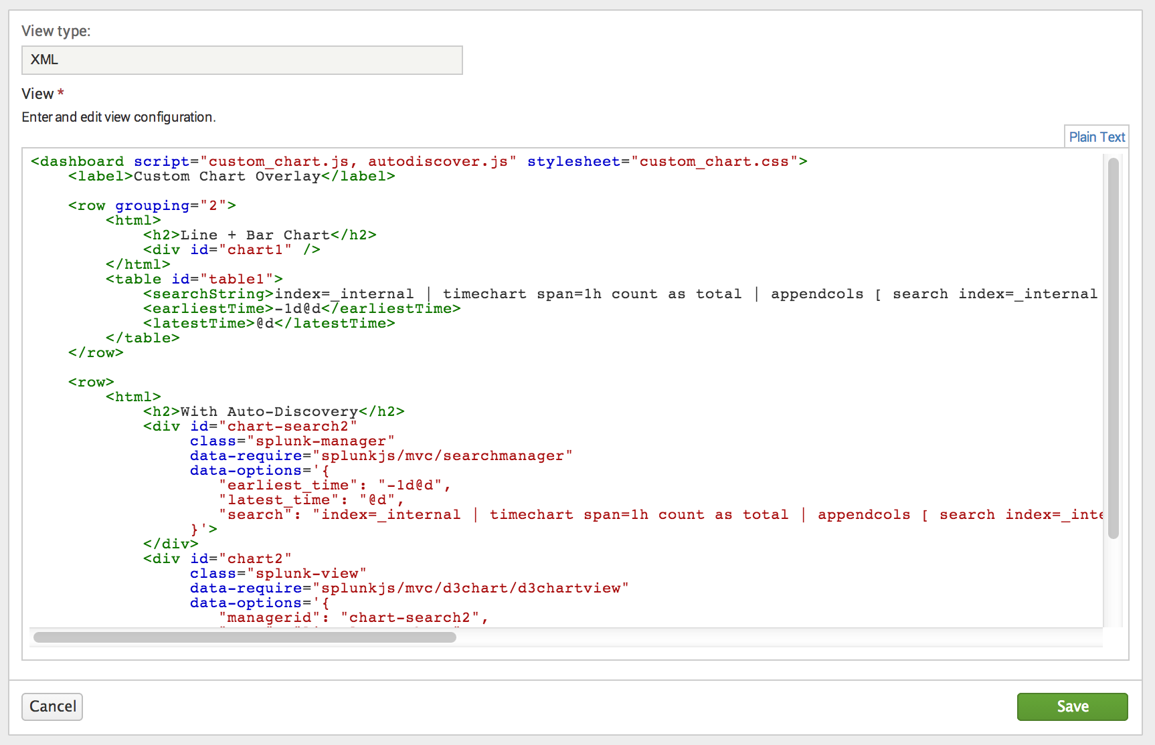Click the class="splunk-manager" attribute line
1155x745 pixels.
tap(292, 441)
